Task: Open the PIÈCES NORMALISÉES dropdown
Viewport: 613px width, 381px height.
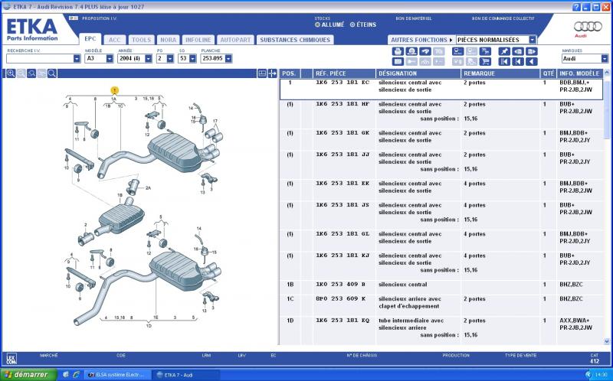Action: (533, 40)
